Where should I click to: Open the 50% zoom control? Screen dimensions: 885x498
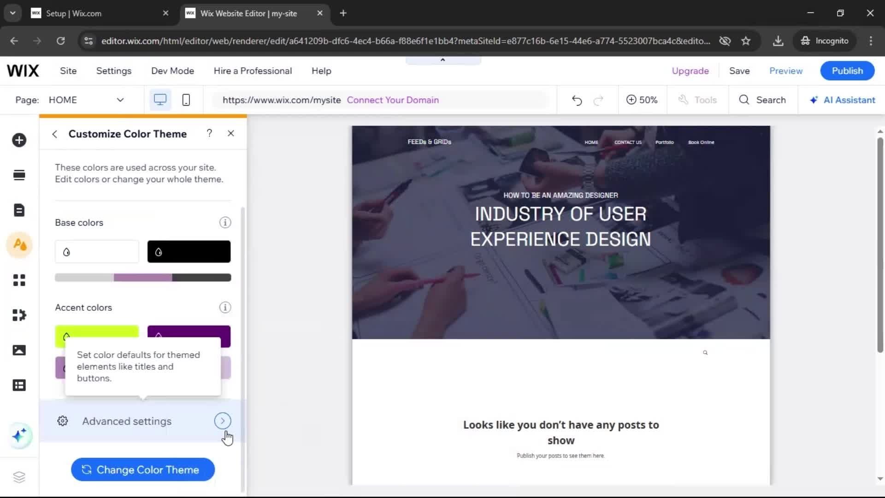pyautogui.click(x=642, y=100)
